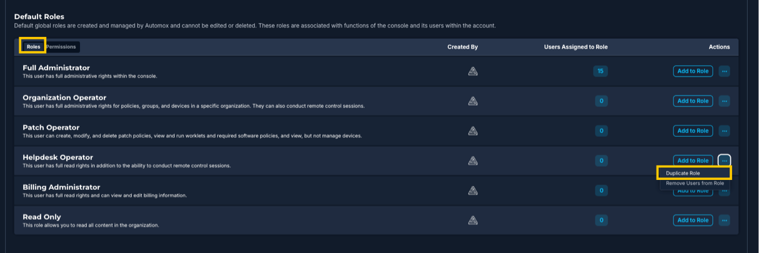This screenshot has height=253, width=759.
Task: Add a user to Full Administrator role
Action: (693, 71)
